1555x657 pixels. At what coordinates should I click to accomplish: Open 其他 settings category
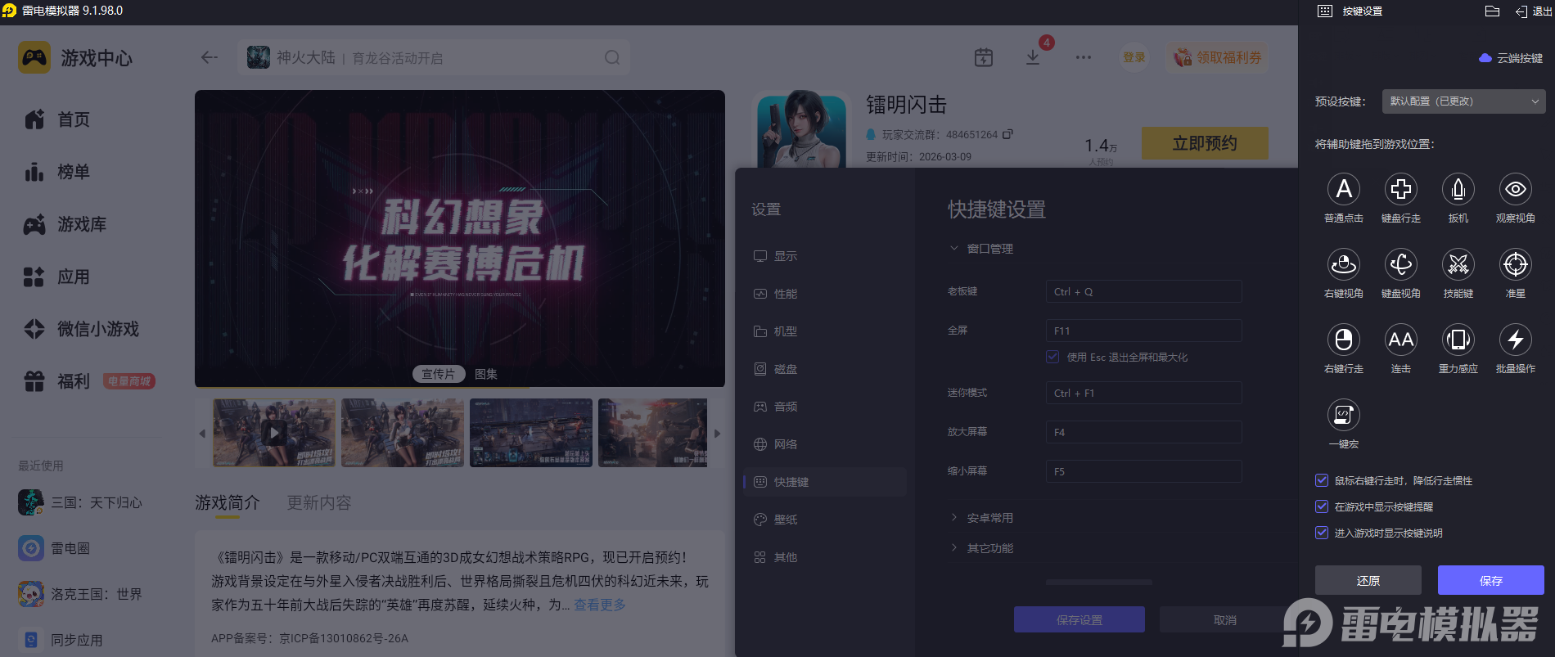825,557
